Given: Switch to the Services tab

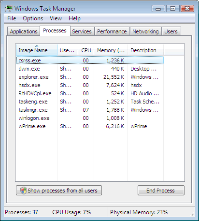Looking at the screenshot, I should (82, 31).
